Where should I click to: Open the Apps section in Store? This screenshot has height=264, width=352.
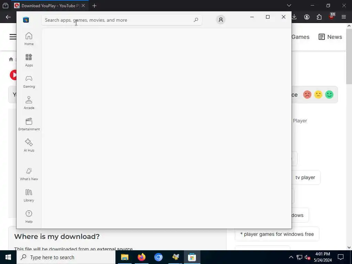29,60
